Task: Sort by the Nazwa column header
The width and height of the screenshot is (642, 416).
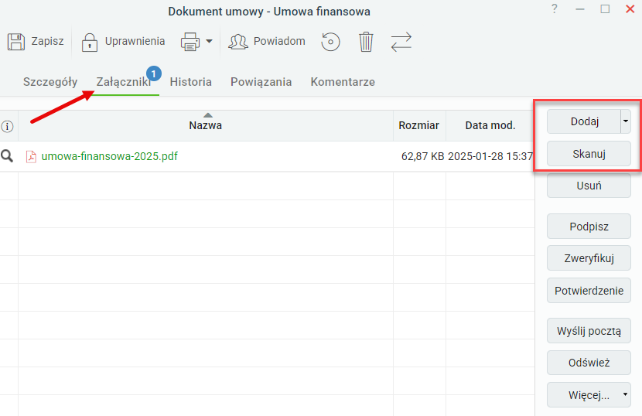Action: 206,125
